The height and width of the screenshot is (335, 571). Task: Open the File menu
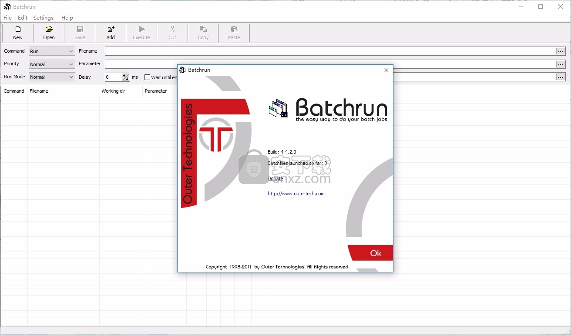8,18
